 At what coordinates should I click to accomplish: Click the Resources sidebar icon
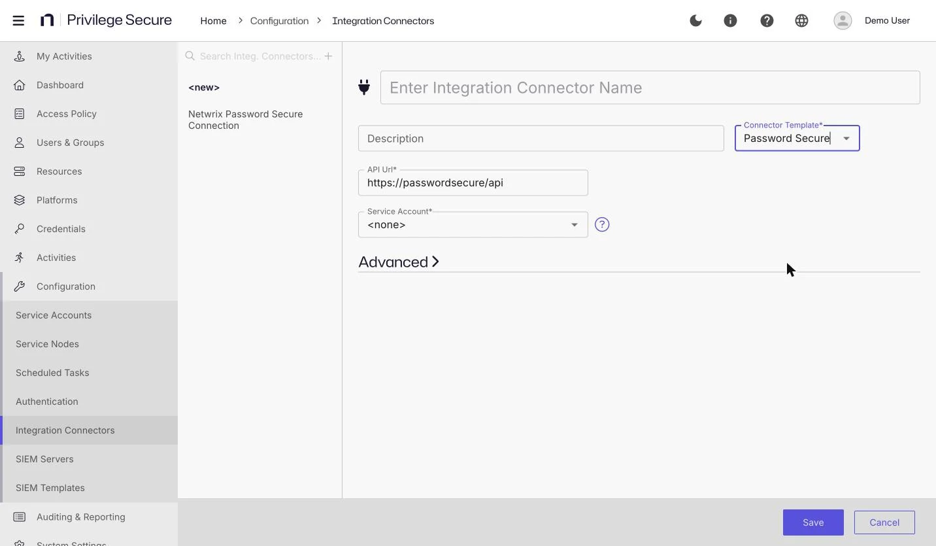[20, 171]
